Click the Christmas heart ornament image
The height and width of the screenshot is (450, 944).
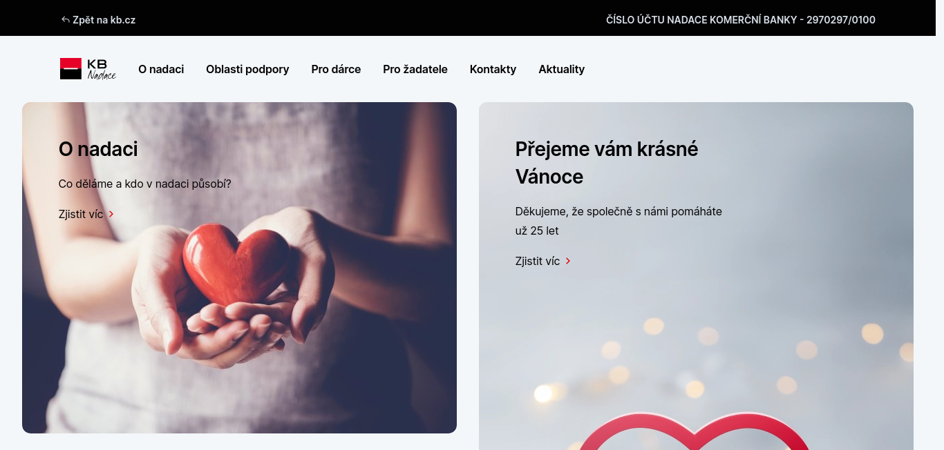tap(692, 431)
